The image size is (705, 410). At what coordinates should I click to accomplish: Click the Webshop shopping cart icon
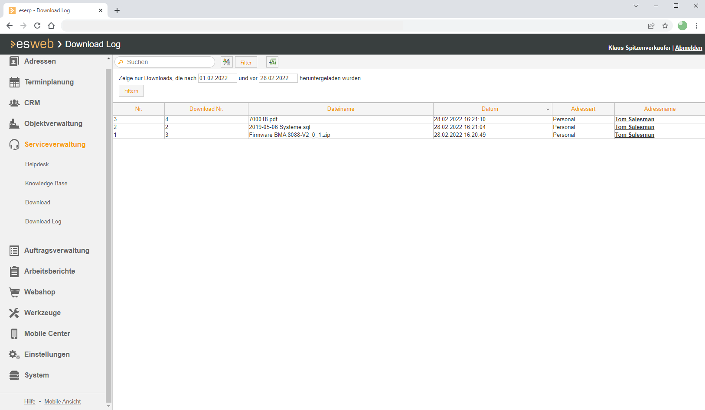coord(14,292)
